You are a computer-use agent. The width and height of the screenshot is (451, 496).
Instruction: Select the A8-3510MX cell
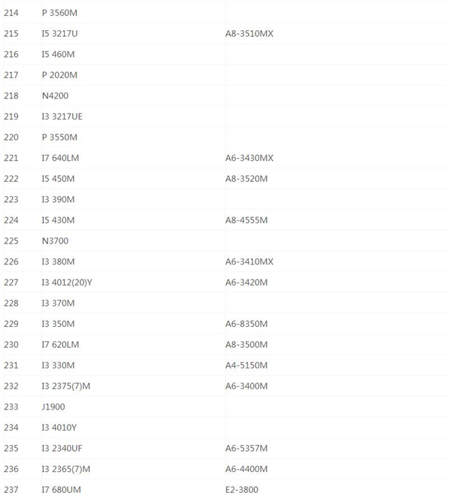[249, 34]
